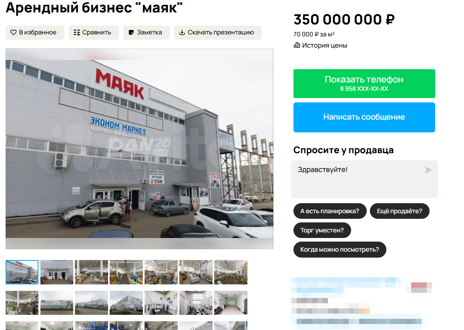Click the heart icon to add to favorites
This screenshot has width=464, height=330.
click(x=13, y=32)
